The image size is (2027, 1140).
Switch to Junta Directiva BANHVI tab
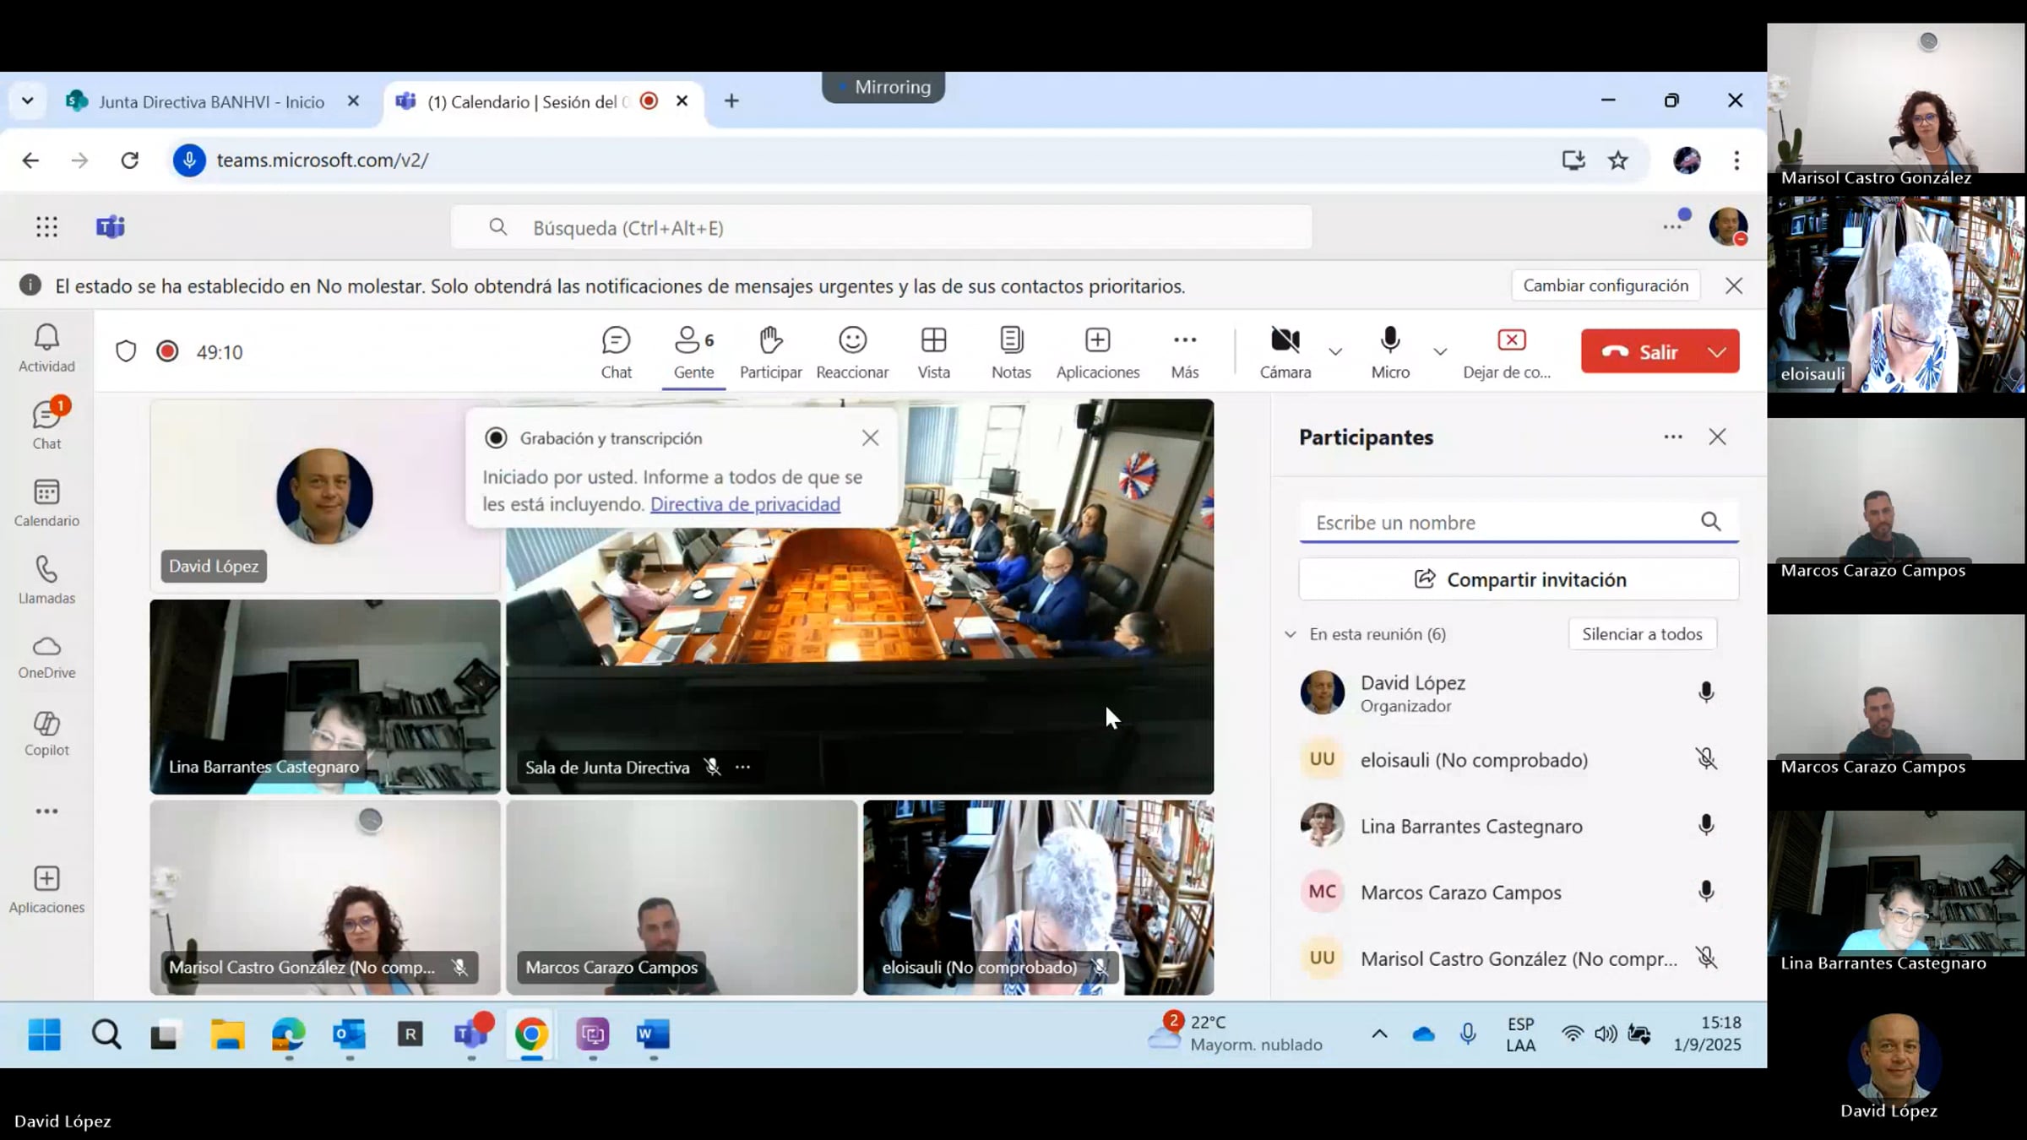(211, 101)
